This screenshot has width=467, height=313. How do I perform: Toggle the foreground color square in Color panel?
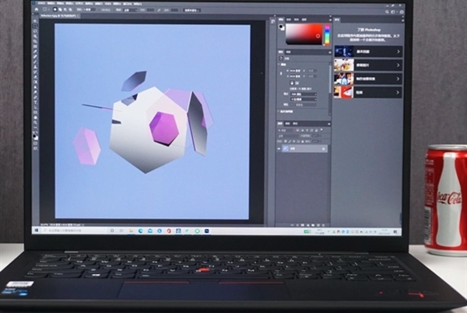coord(283,27)
